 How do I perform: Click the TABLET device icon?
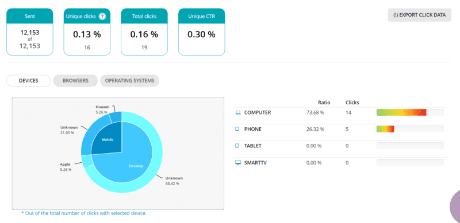point(237,146)
